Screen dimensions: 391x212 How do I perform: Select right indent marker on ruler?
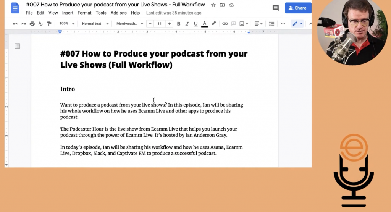[x=249, y=32]
